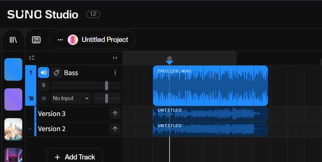Open the Bass track three-dot options menu

click(115, 73)
